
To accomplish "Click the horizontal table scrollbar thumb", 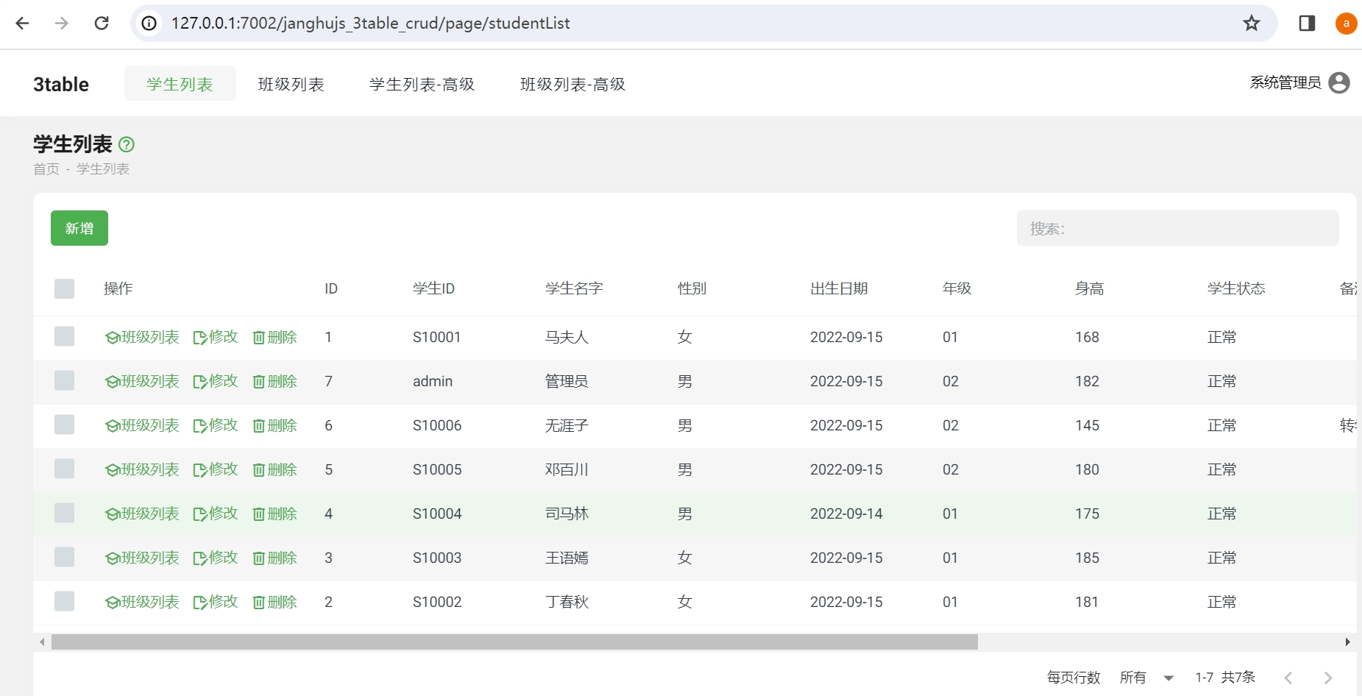I will [514, 642].
